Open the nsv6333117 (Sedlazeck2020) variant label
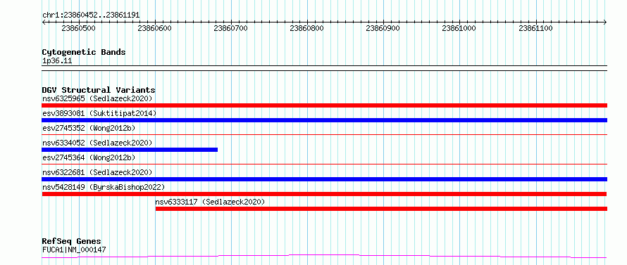 click(x=210, y=202)
